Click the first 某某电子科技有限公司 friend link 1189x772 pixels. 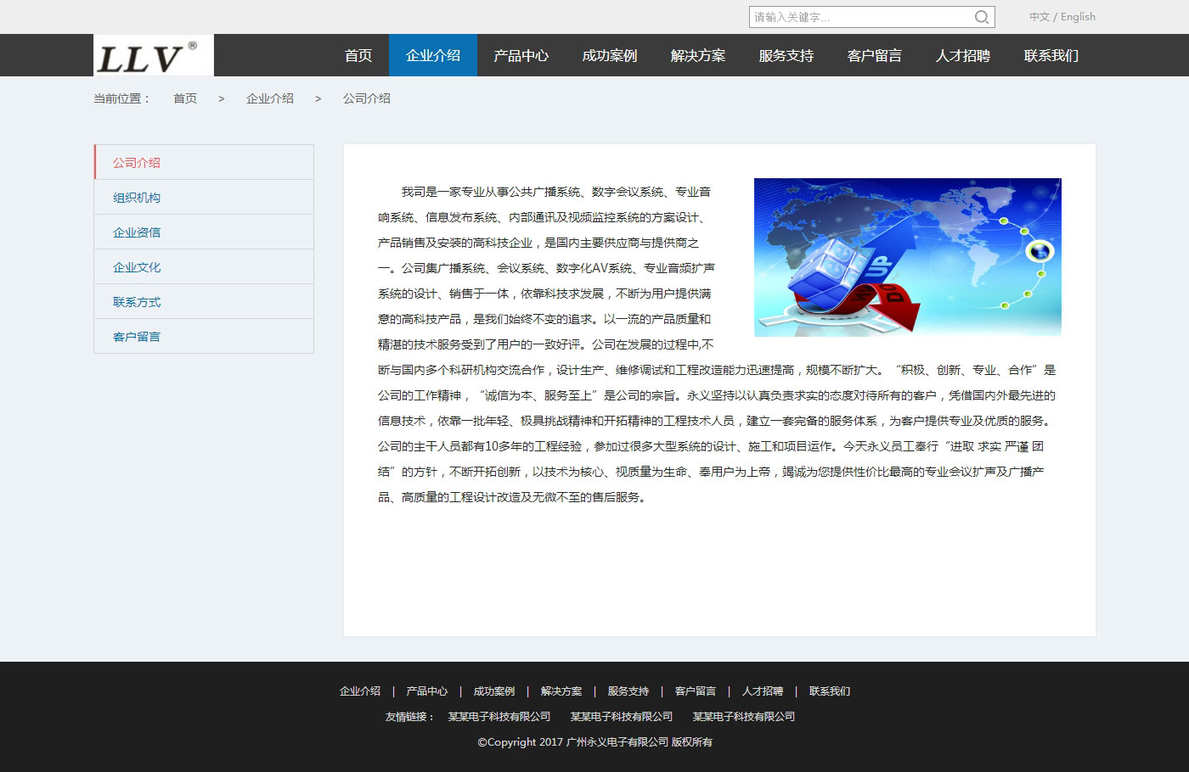(x=499, y=717)
